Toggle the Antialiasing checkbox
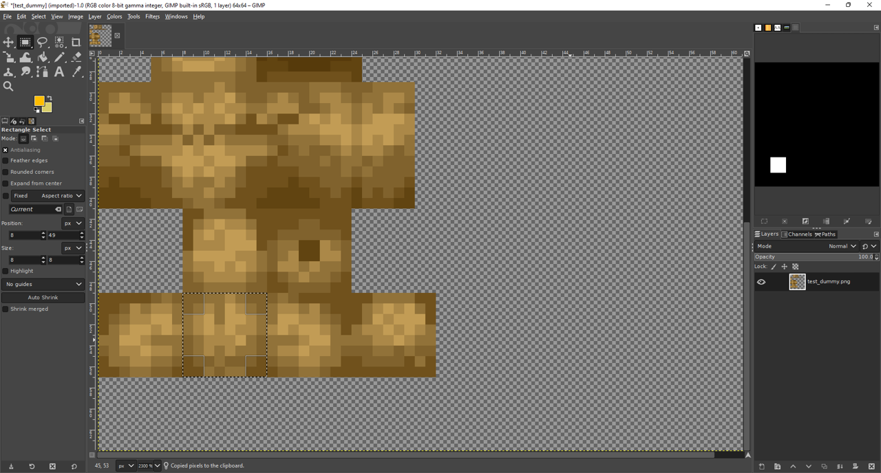Image resolution: width=881 pixels, height=473 pixels. (6, 150)
